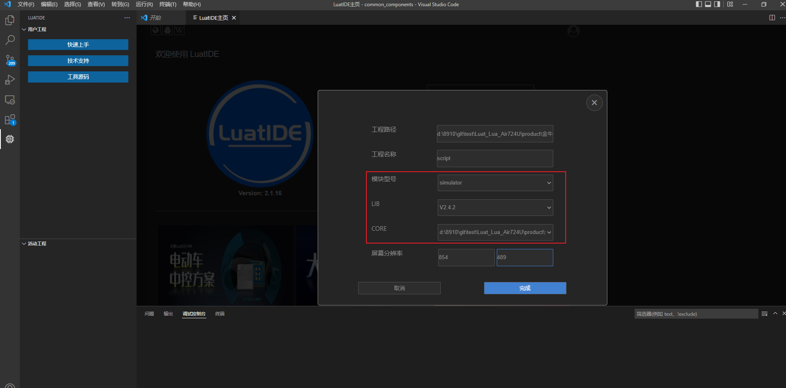Open the 模块型号 simulator dropdown
This screenshot has height=388, width=786.
point(495,183)
